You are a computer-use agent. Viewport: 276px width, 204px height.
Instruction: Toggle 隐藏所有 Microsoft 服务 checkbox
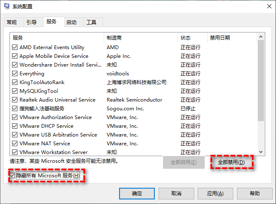pos(12,176)
